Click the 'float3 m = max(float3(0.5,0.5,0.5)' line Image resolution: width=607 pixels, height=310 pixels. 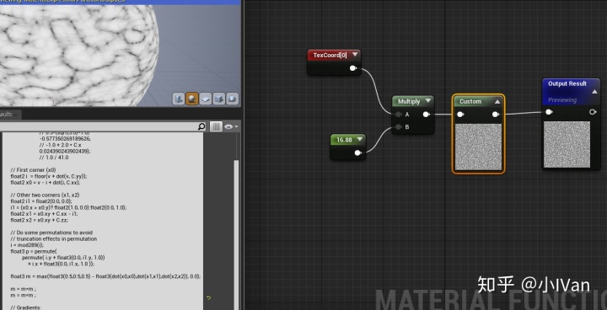(x=105, y=276)
